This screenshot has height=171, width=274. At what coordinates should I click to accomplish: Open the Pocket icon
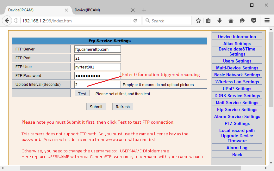[x=253, y=21]
